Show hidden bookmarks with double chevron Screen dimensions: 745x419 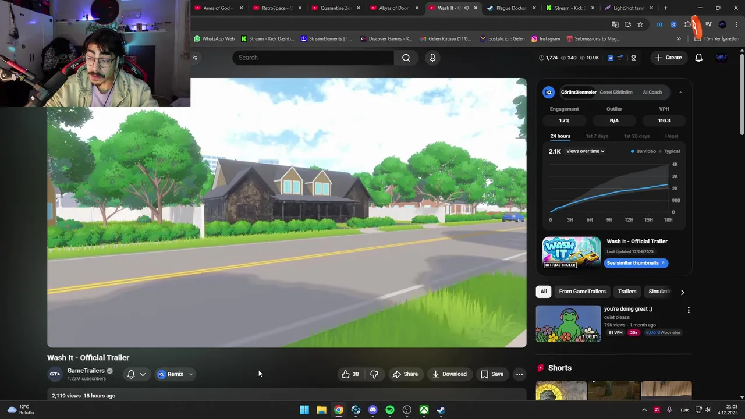tap(679, 39)
